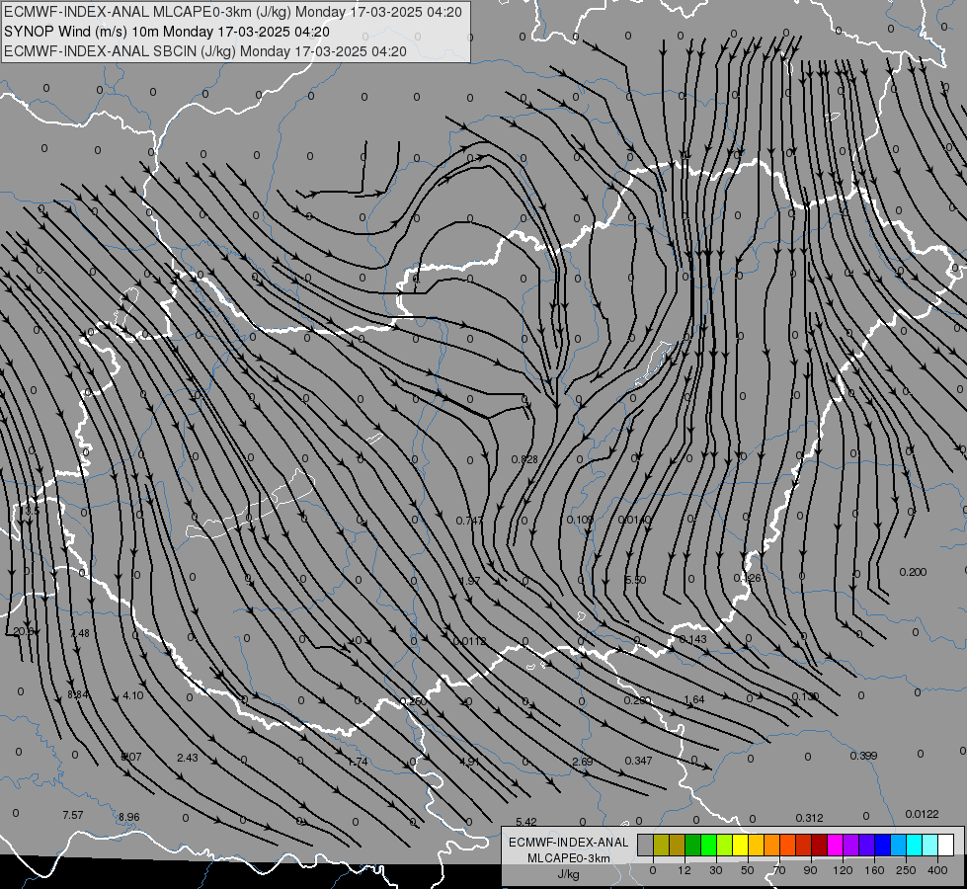Select the purple swatch next to magenta

(851, 845)
